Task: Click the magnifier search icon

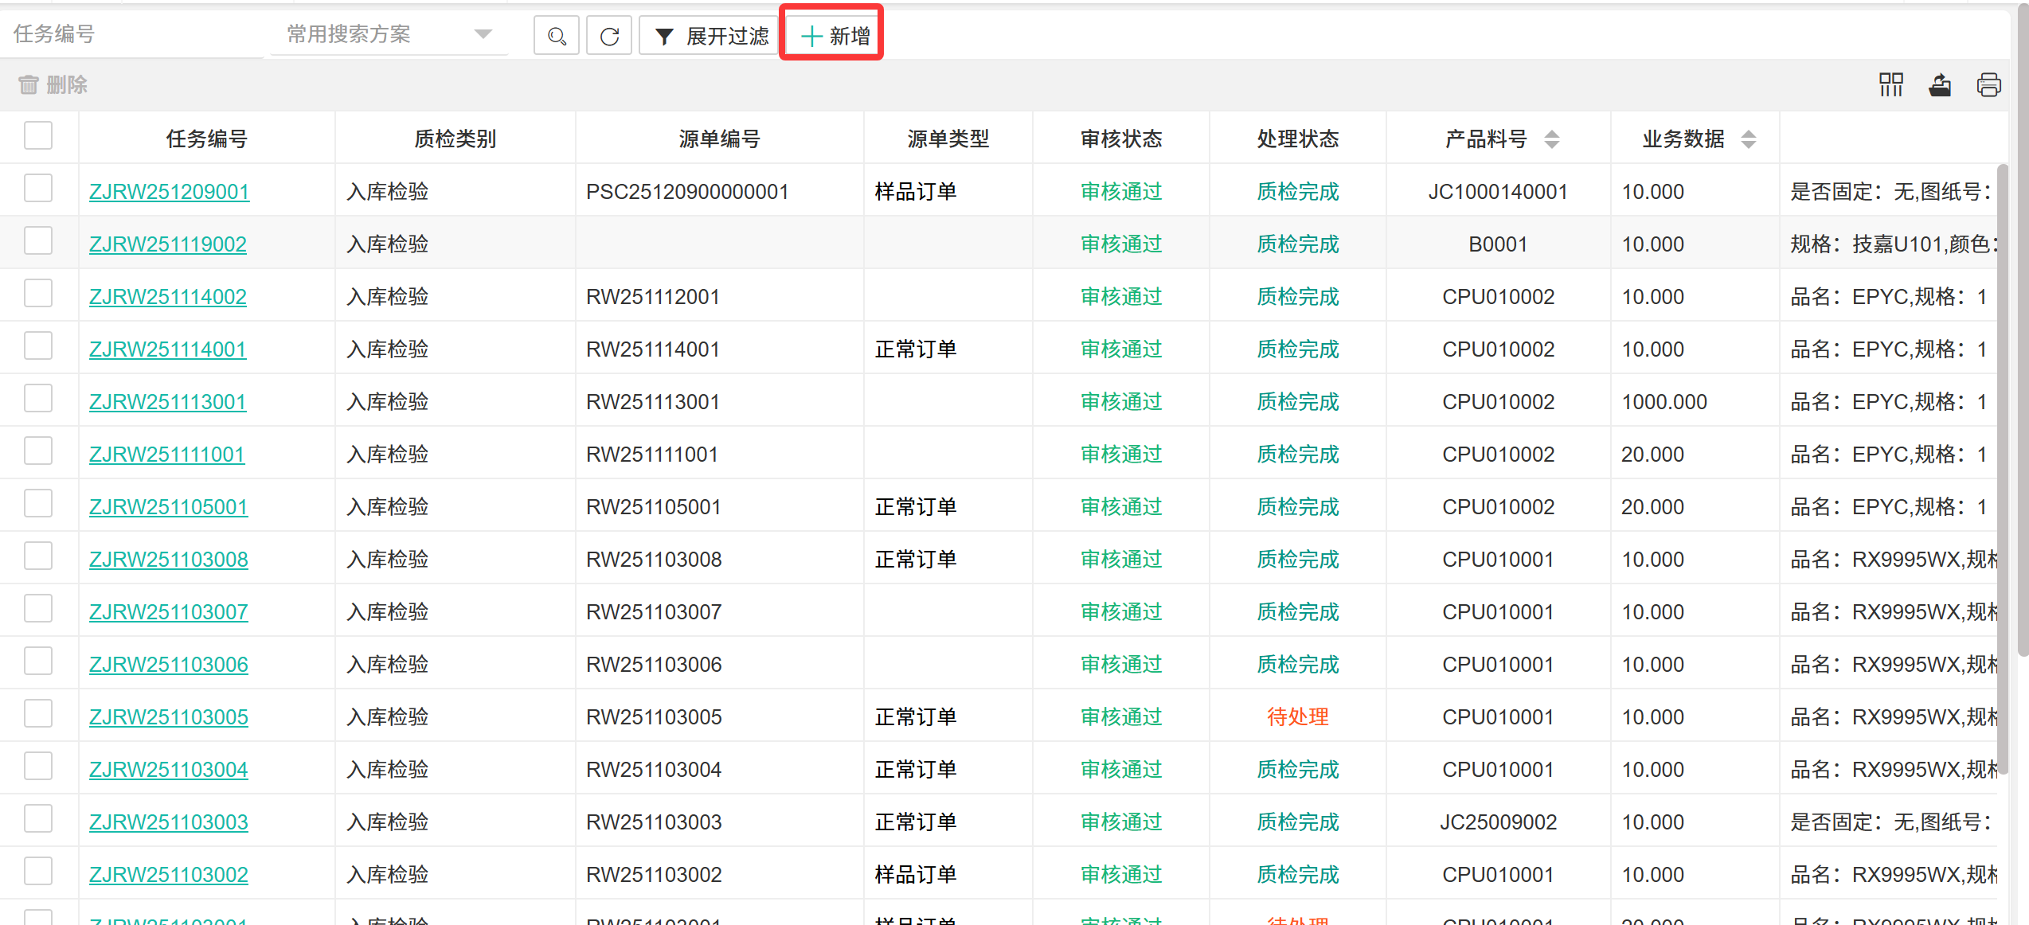Action: [556, 36]
